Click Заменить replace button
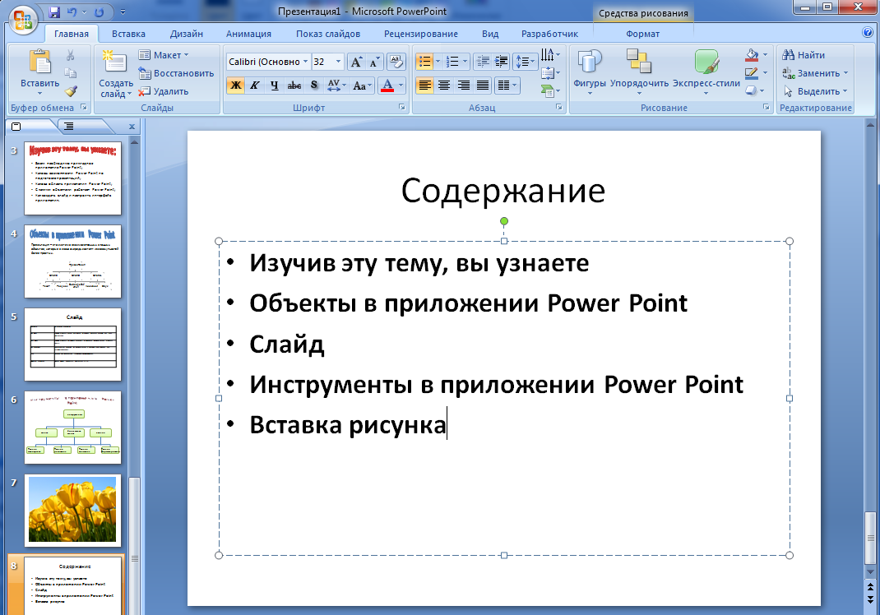Image resolution: width=880 pixels, height=615 pixels. pyautogui.click(x=815, y=73)
